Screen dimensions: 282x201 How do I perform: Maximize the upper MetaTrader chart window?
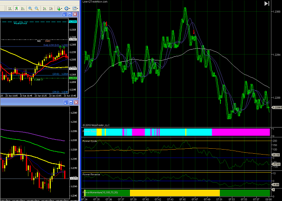pyautogui.click(x=70, y=14)
